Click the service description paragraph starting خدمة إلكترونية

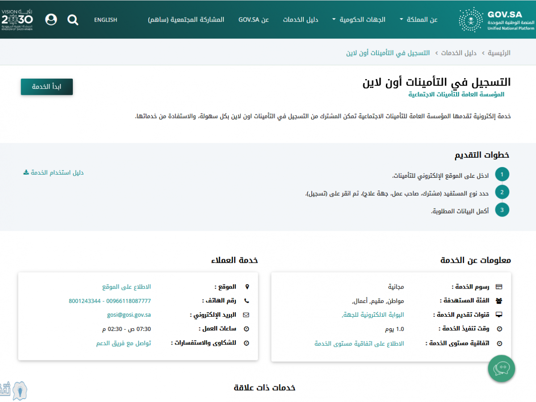[323, 116]
